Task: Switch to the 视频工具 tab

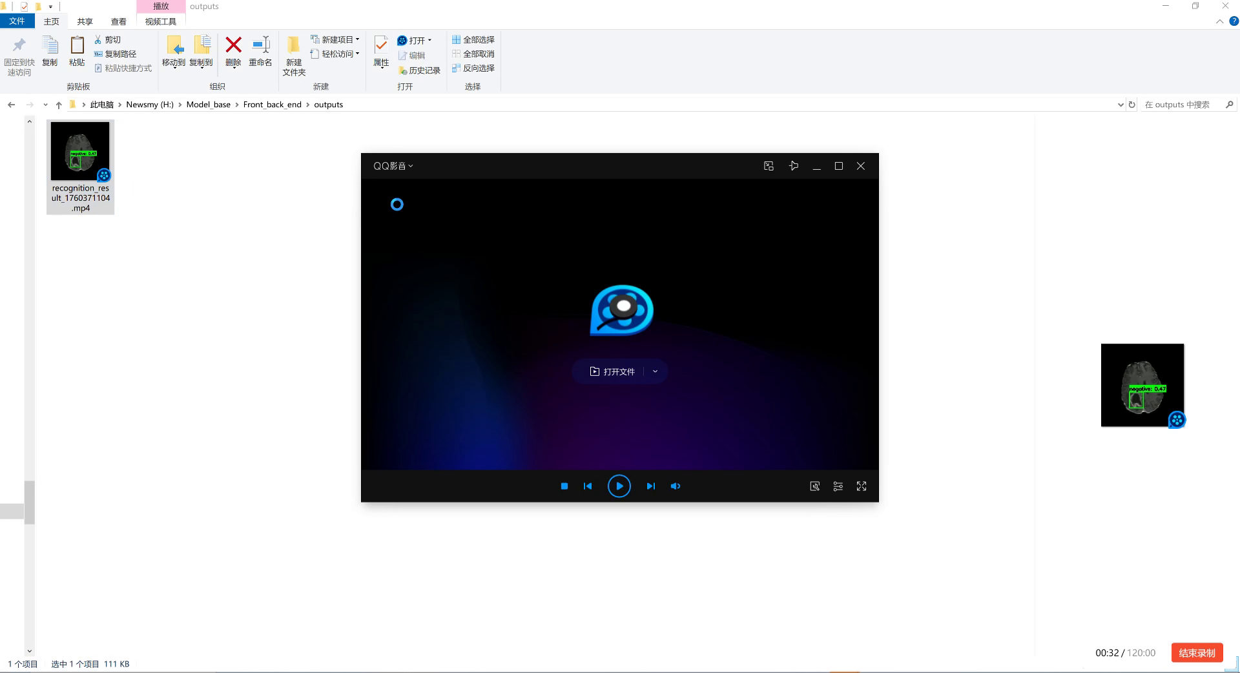Action: point(161,21)
